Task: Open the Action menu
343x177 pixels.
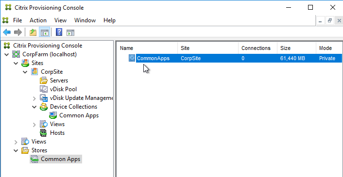Action: [38, 20]
